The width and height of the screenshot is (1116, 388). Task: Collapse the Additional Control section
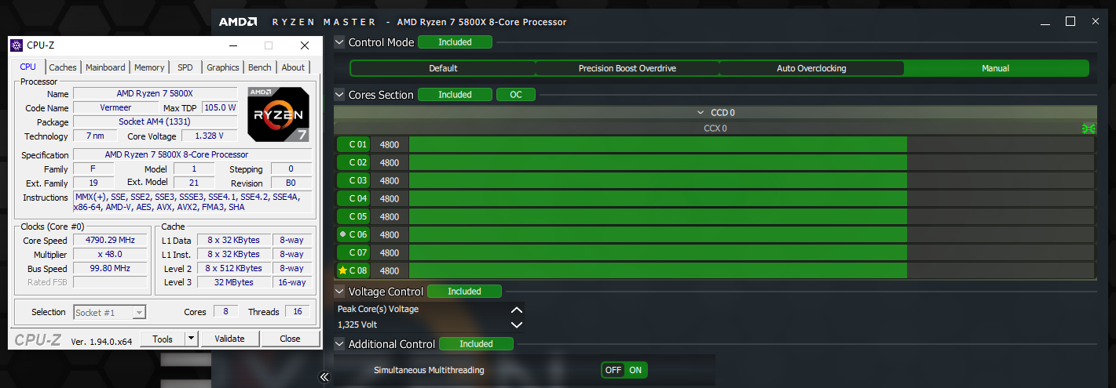click(339, 344)
